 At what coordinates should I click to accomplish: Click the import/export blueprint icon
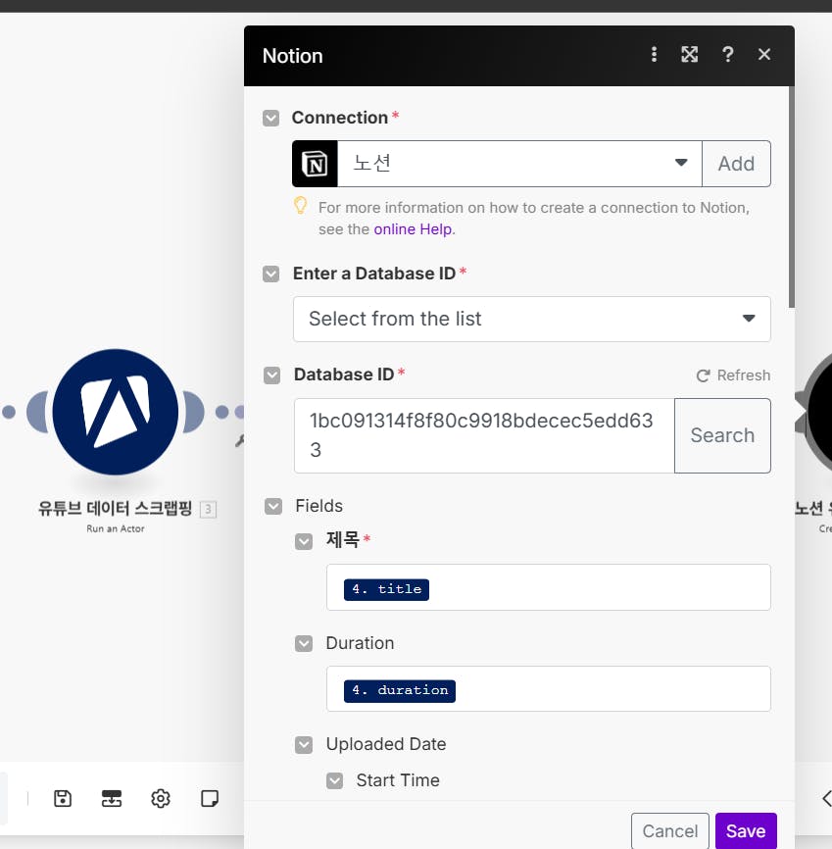coord(112,798)
